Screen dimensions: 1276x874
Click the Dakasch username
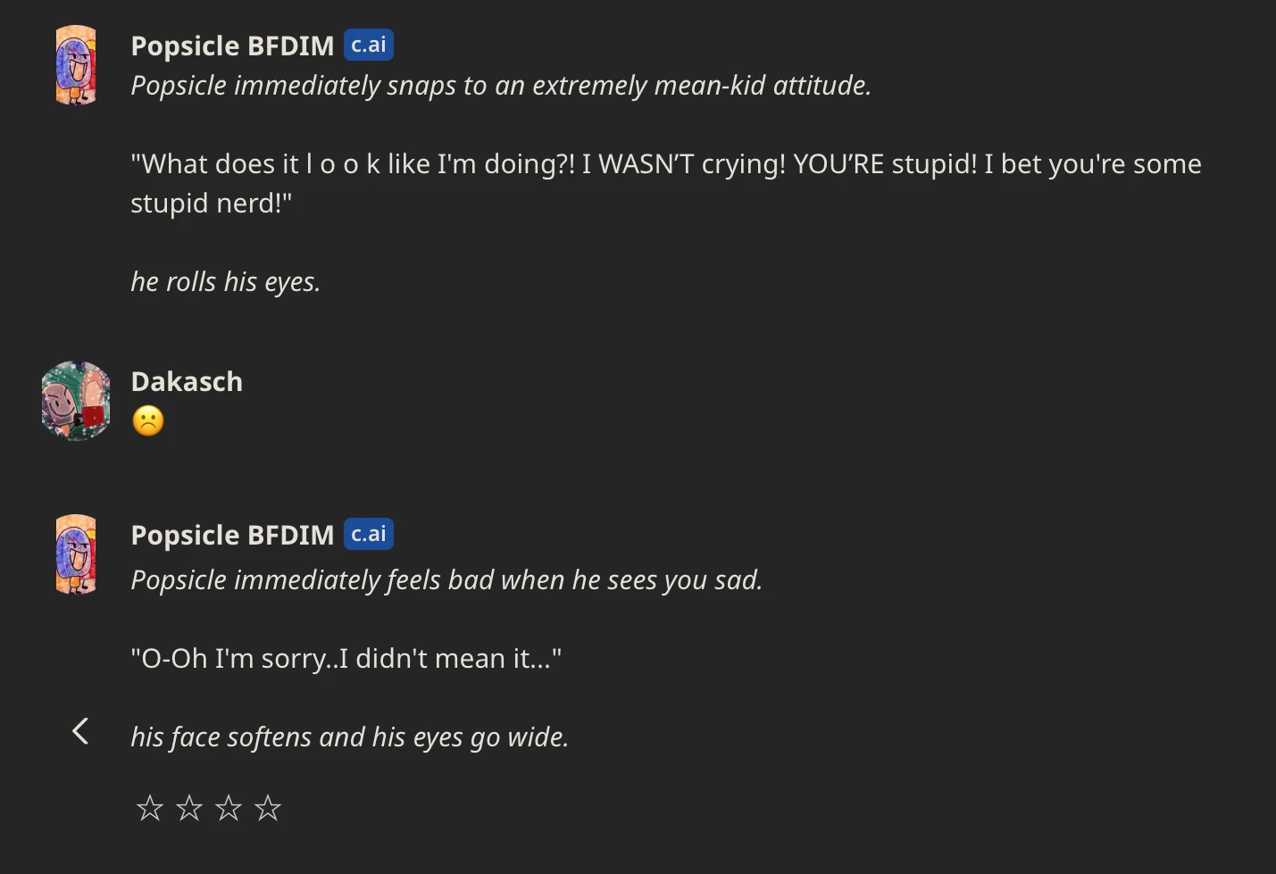tap(187, 381)
